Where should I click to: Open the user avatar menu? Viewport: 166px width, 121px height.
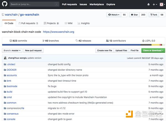pyautogui.click(x=162, y=4)
